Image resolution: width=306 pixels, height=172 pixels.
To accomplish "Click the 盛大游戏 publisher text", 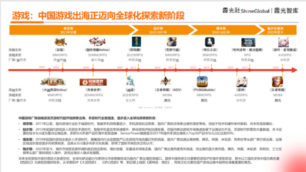I will click(97, 60).
